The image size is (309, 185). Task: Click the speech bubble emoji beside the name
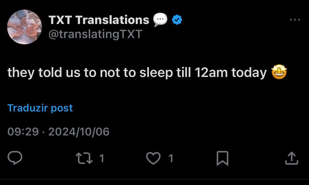click(x=160, y=20)
